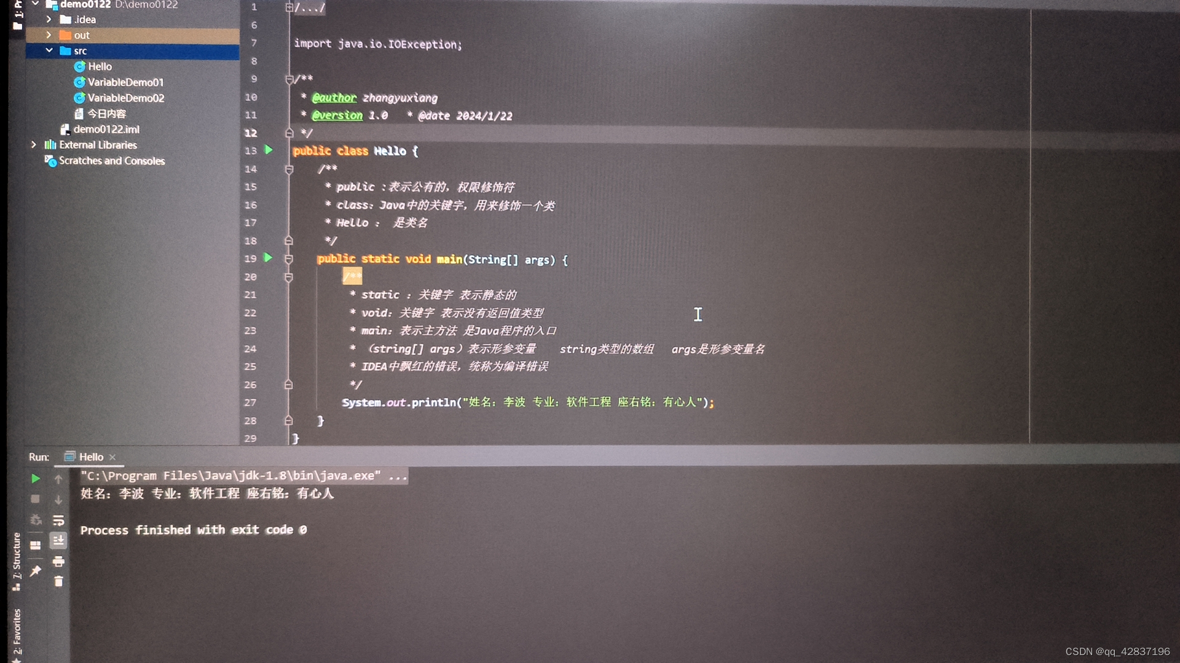Open VariableDemo01 class in project tree
The height and width of the screenshot is (663, 1180).
125,82
